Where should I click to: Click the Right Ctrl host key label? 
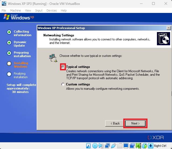click(160, 146)
